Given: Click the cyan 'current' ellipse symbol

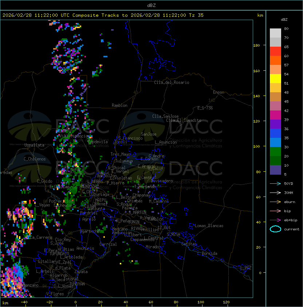Looking at the screenshot, I should (x=275, y=229).
